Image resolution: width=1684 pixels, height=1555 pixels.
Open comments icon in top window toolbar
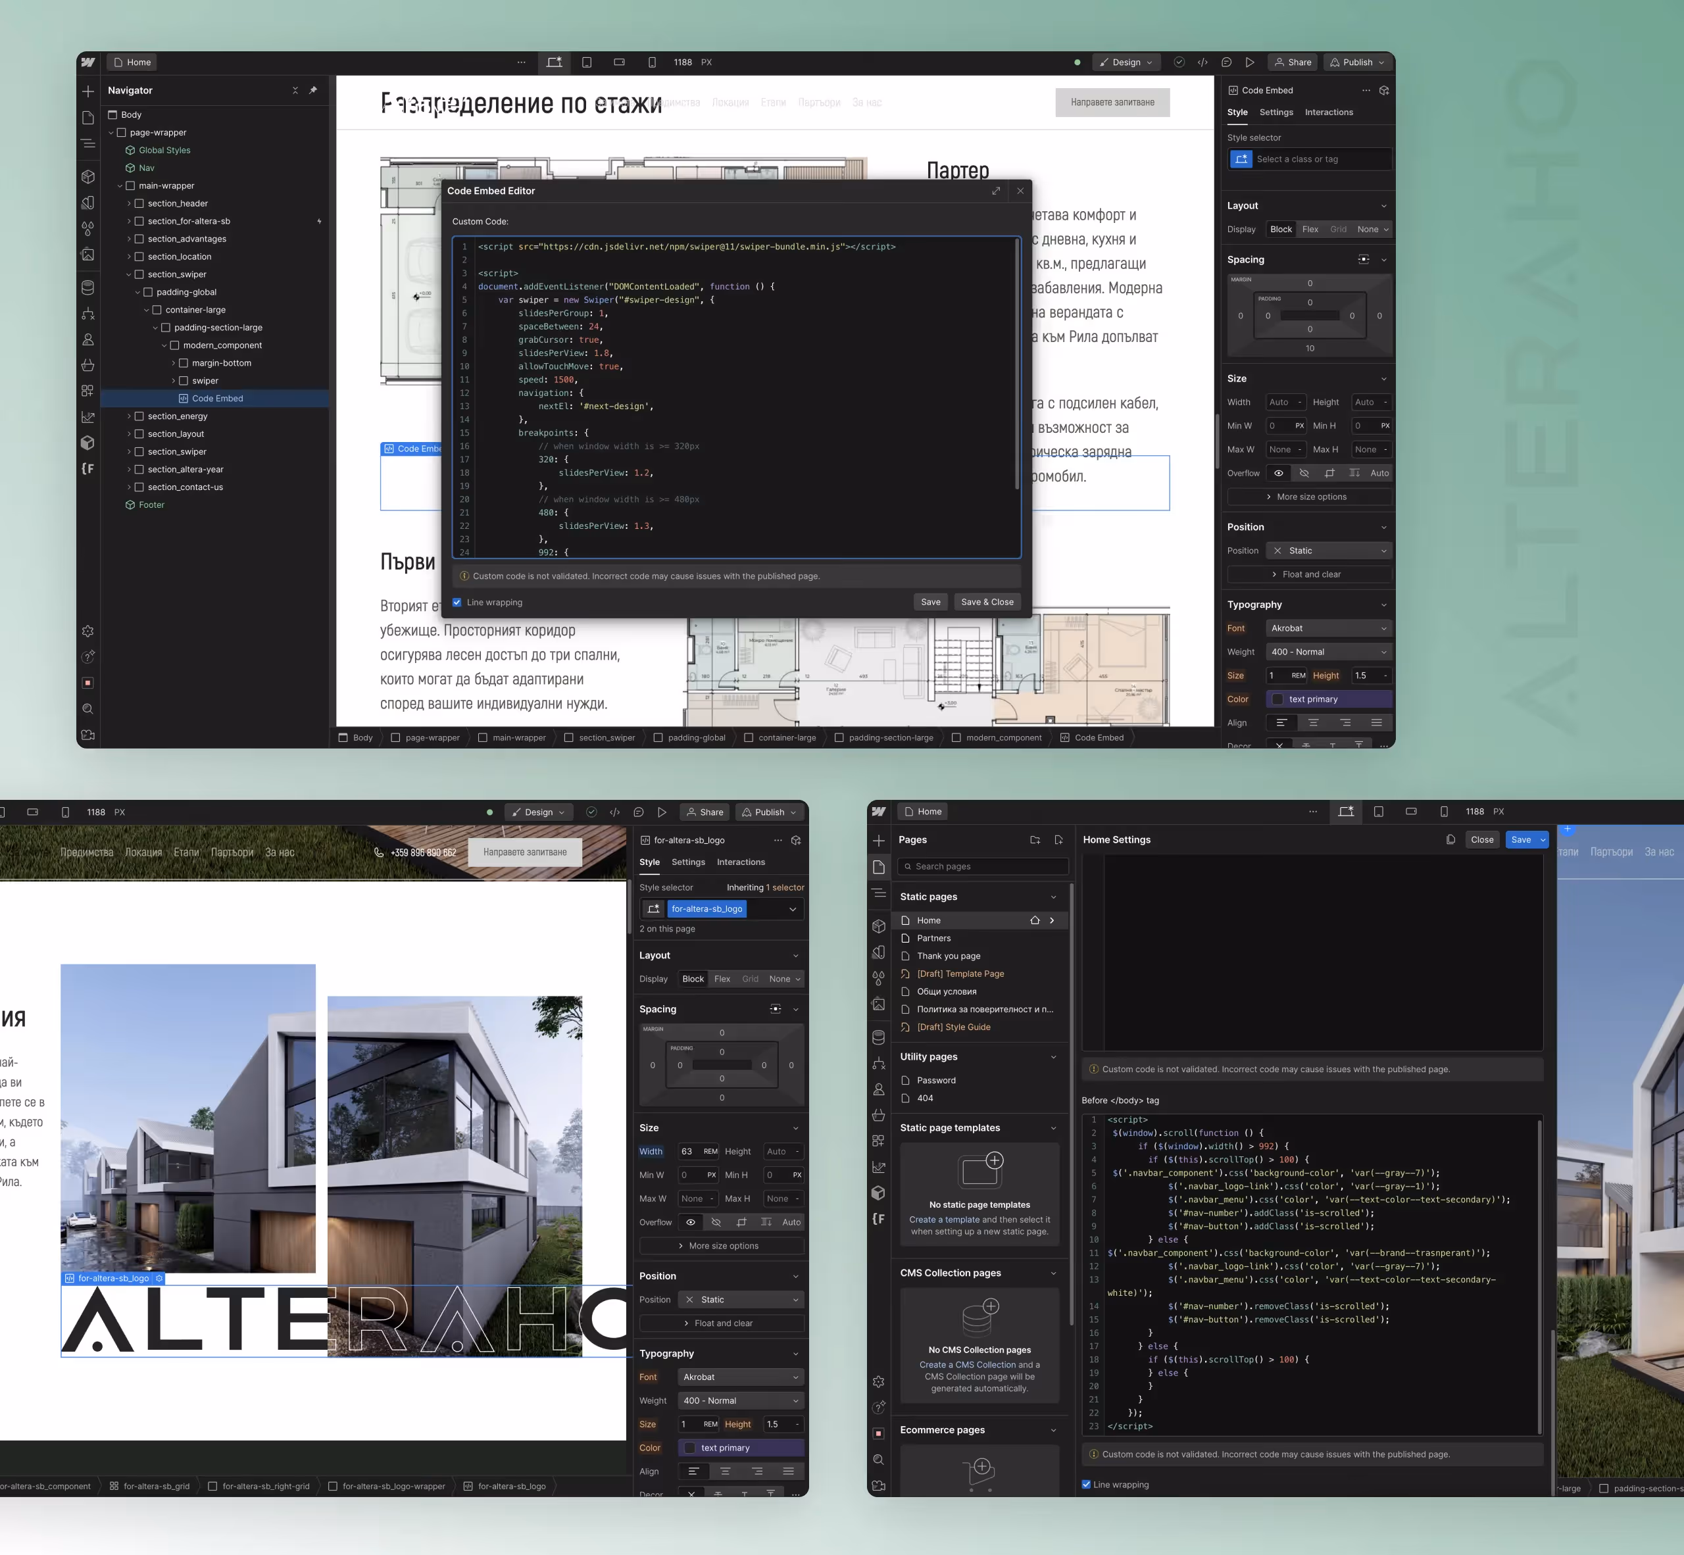1226,62
